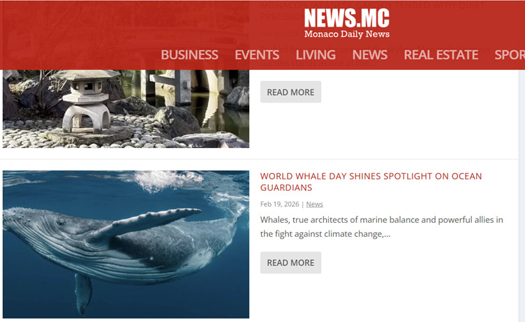Open the BUSINESS menu item
The height and width of the screenshot is (322, 525).
[189, 54]
